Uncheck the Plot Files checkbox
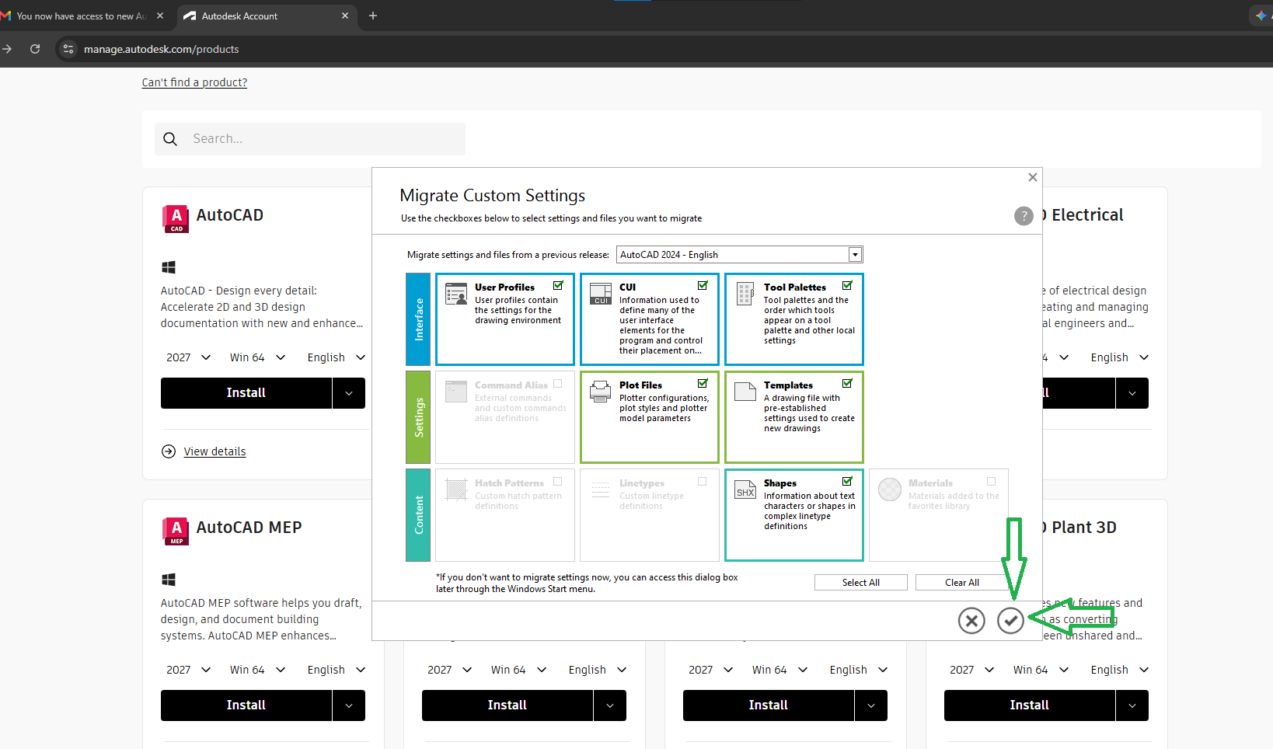 click(703, 384)
